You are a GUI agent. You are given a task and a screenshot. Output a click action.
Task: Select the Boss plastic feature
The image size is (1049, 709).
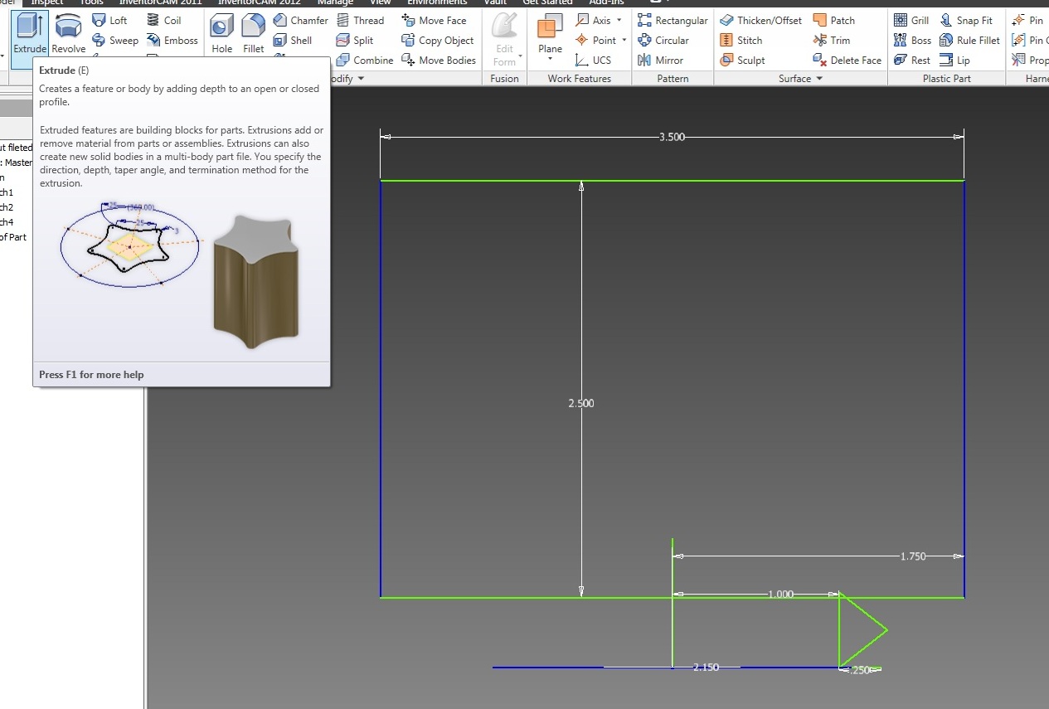(x=912, y=40)
